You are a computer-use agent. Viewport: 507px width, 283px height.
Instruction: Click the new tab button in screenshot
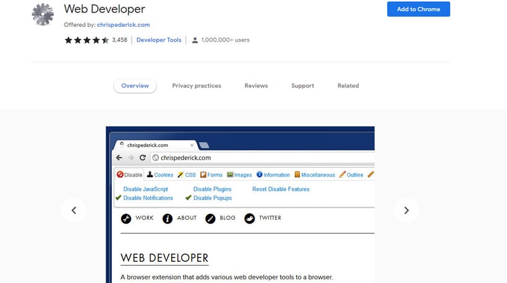[x=204, y=145]
